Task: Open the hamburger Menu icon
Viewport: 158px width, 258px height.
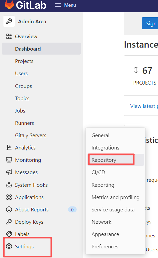Action: [x=58, y=5]
